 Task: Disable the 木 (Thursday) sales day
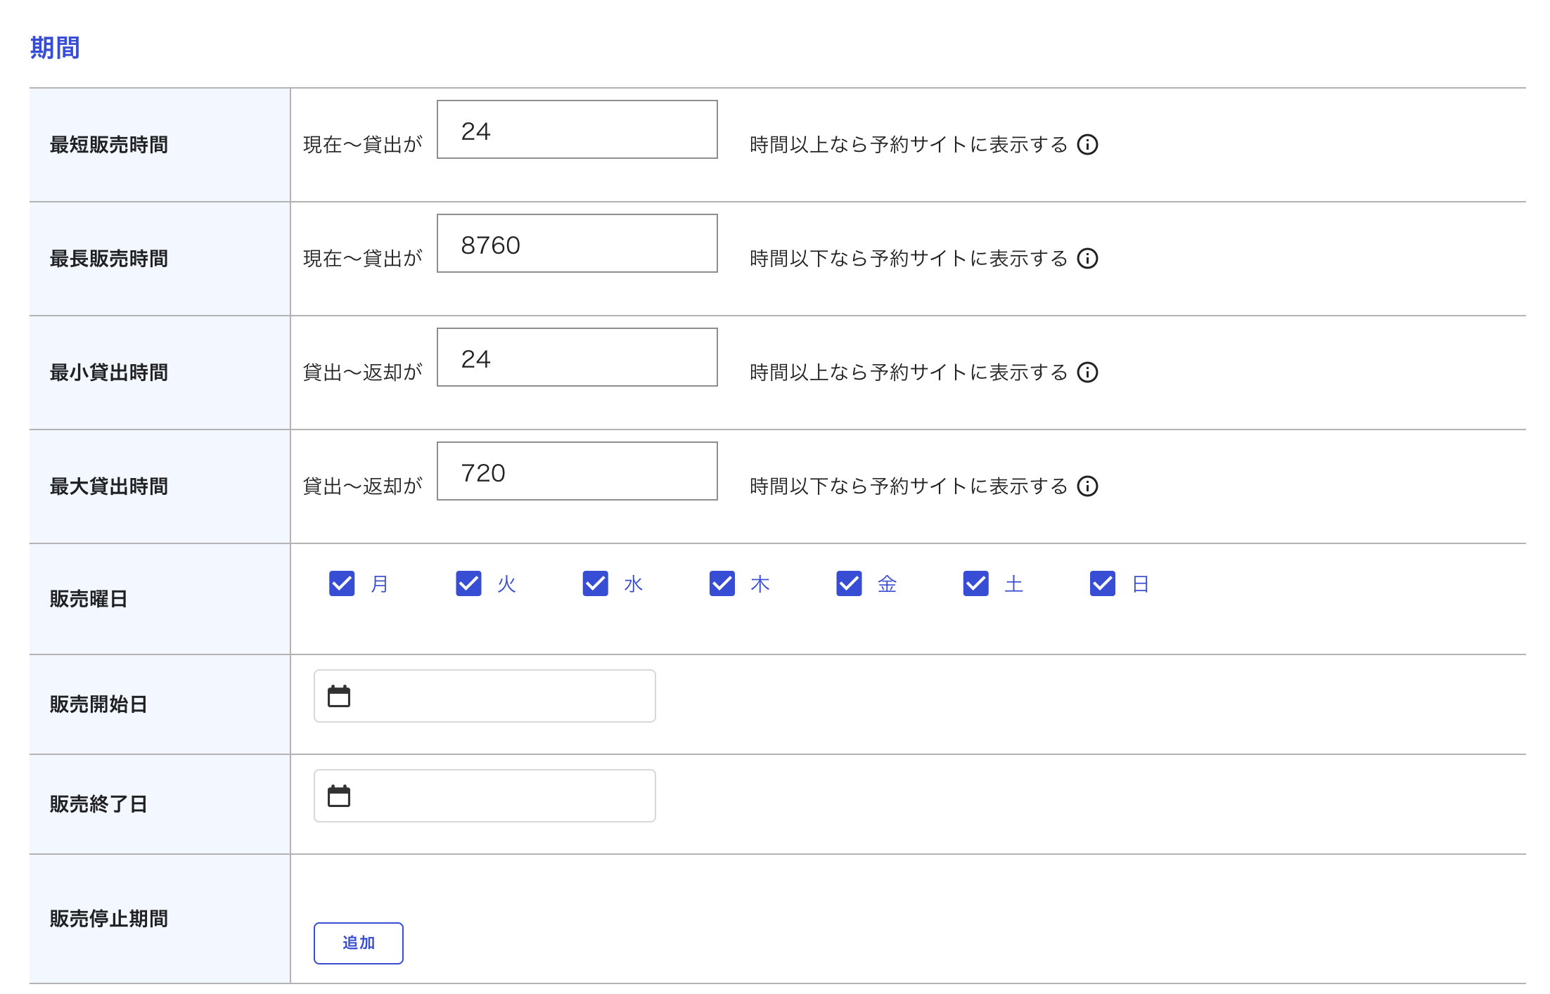coord(722,583)
